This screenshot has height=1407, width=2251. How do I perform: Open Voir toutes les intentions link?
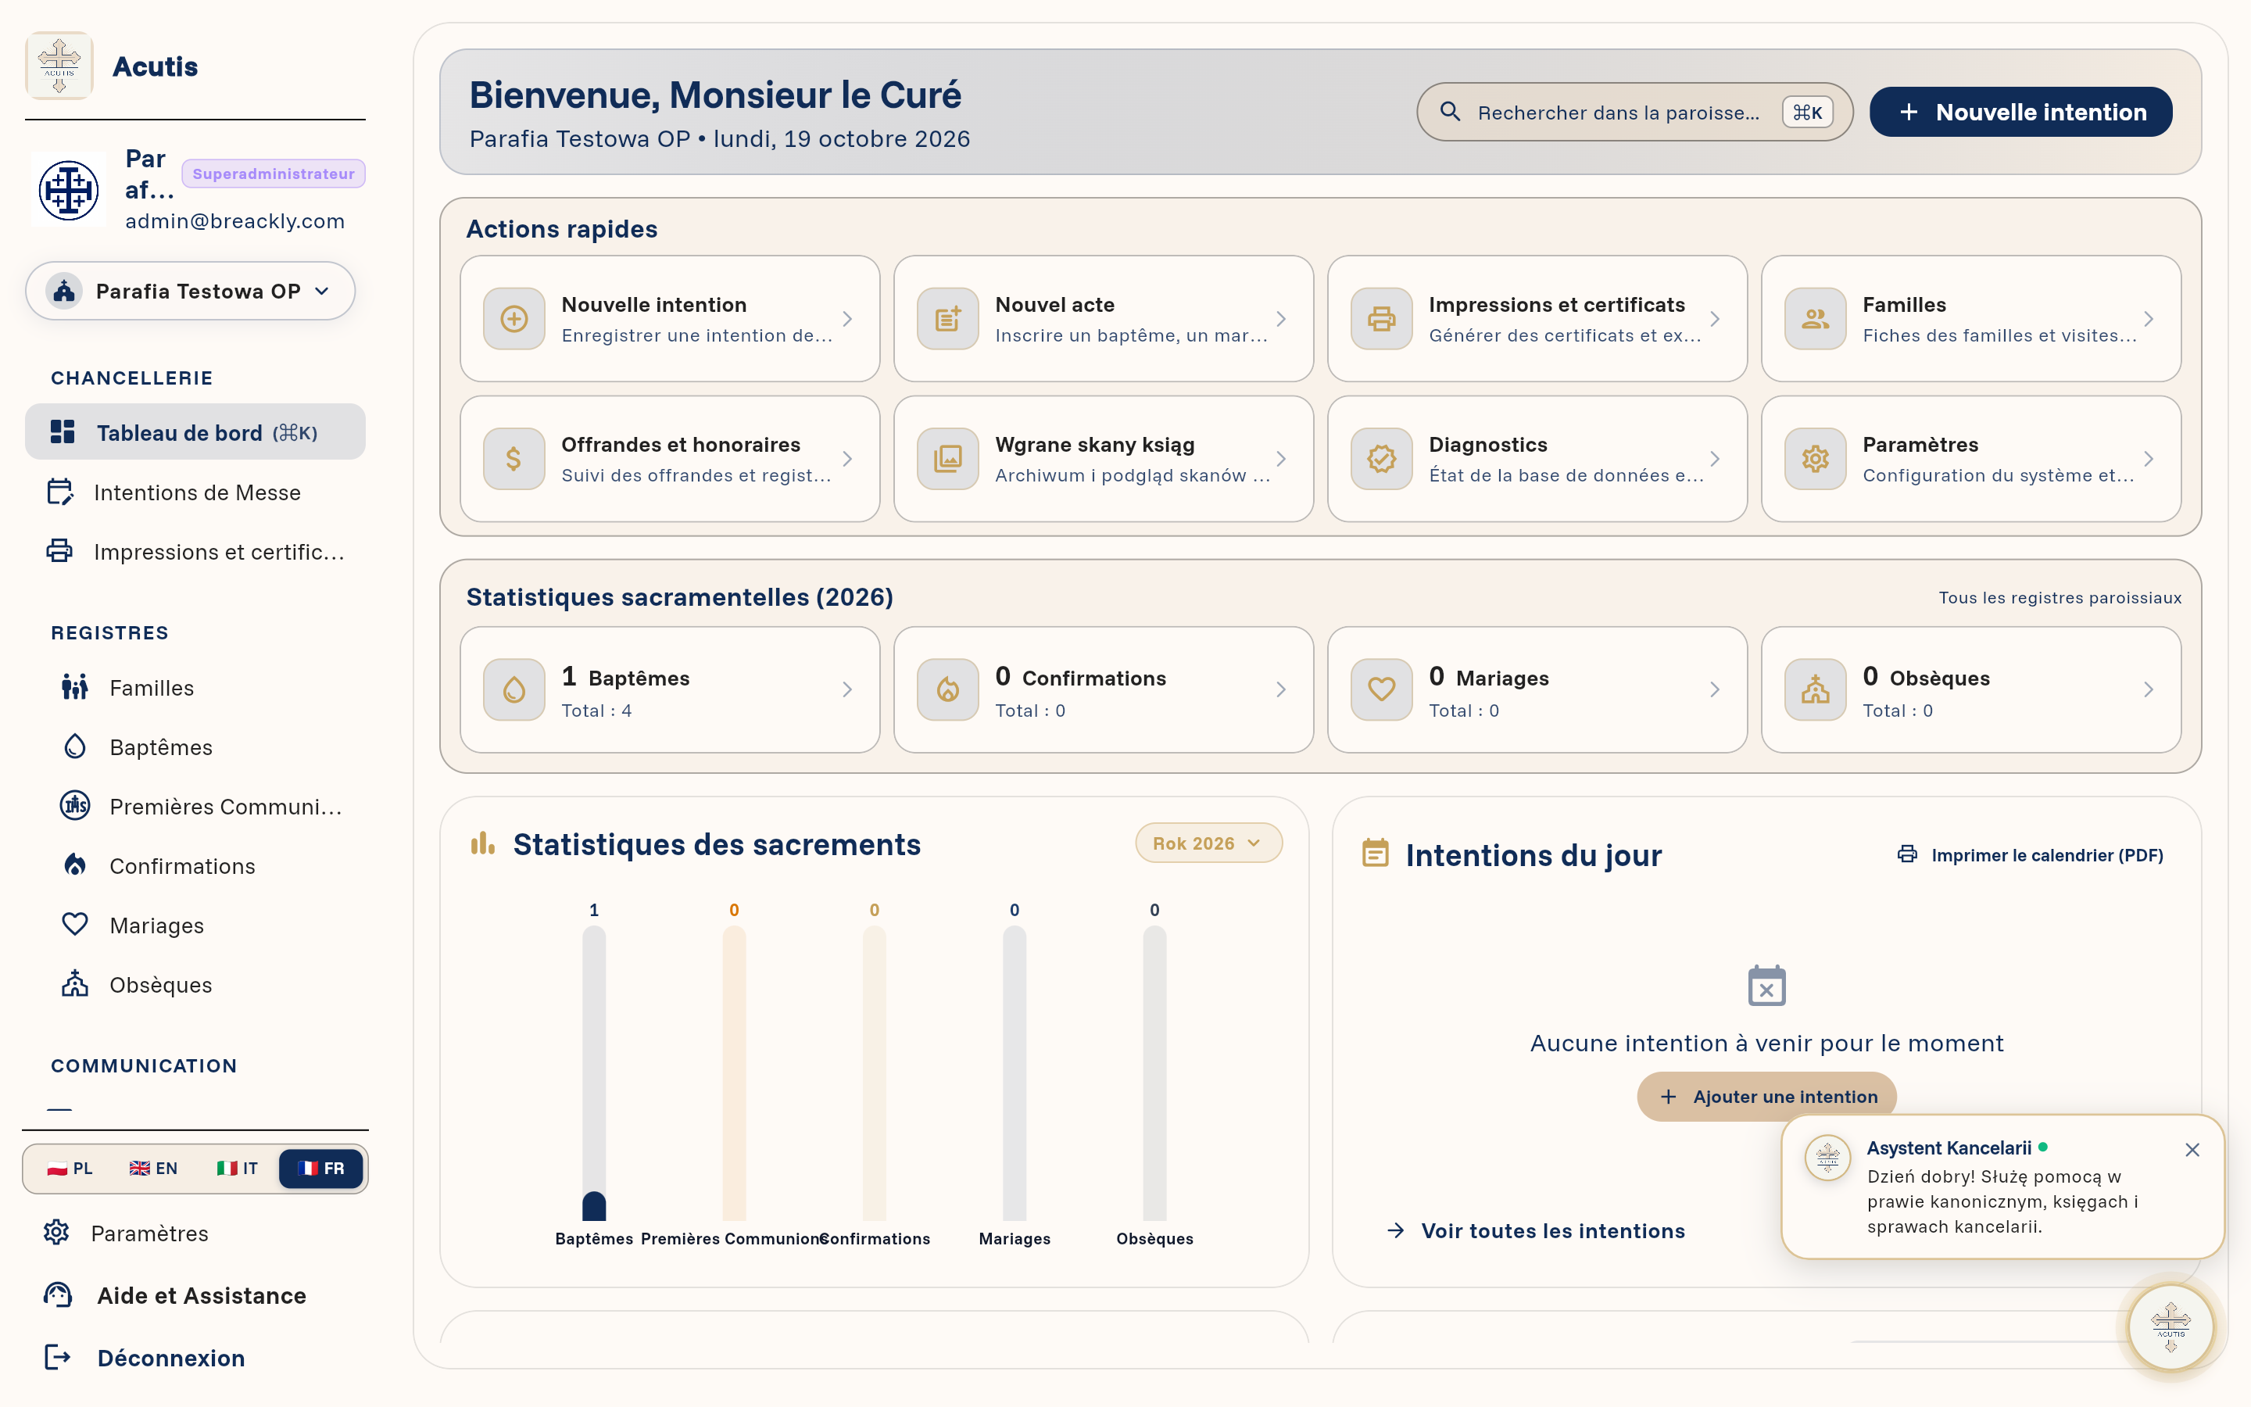point(1536,1230)
